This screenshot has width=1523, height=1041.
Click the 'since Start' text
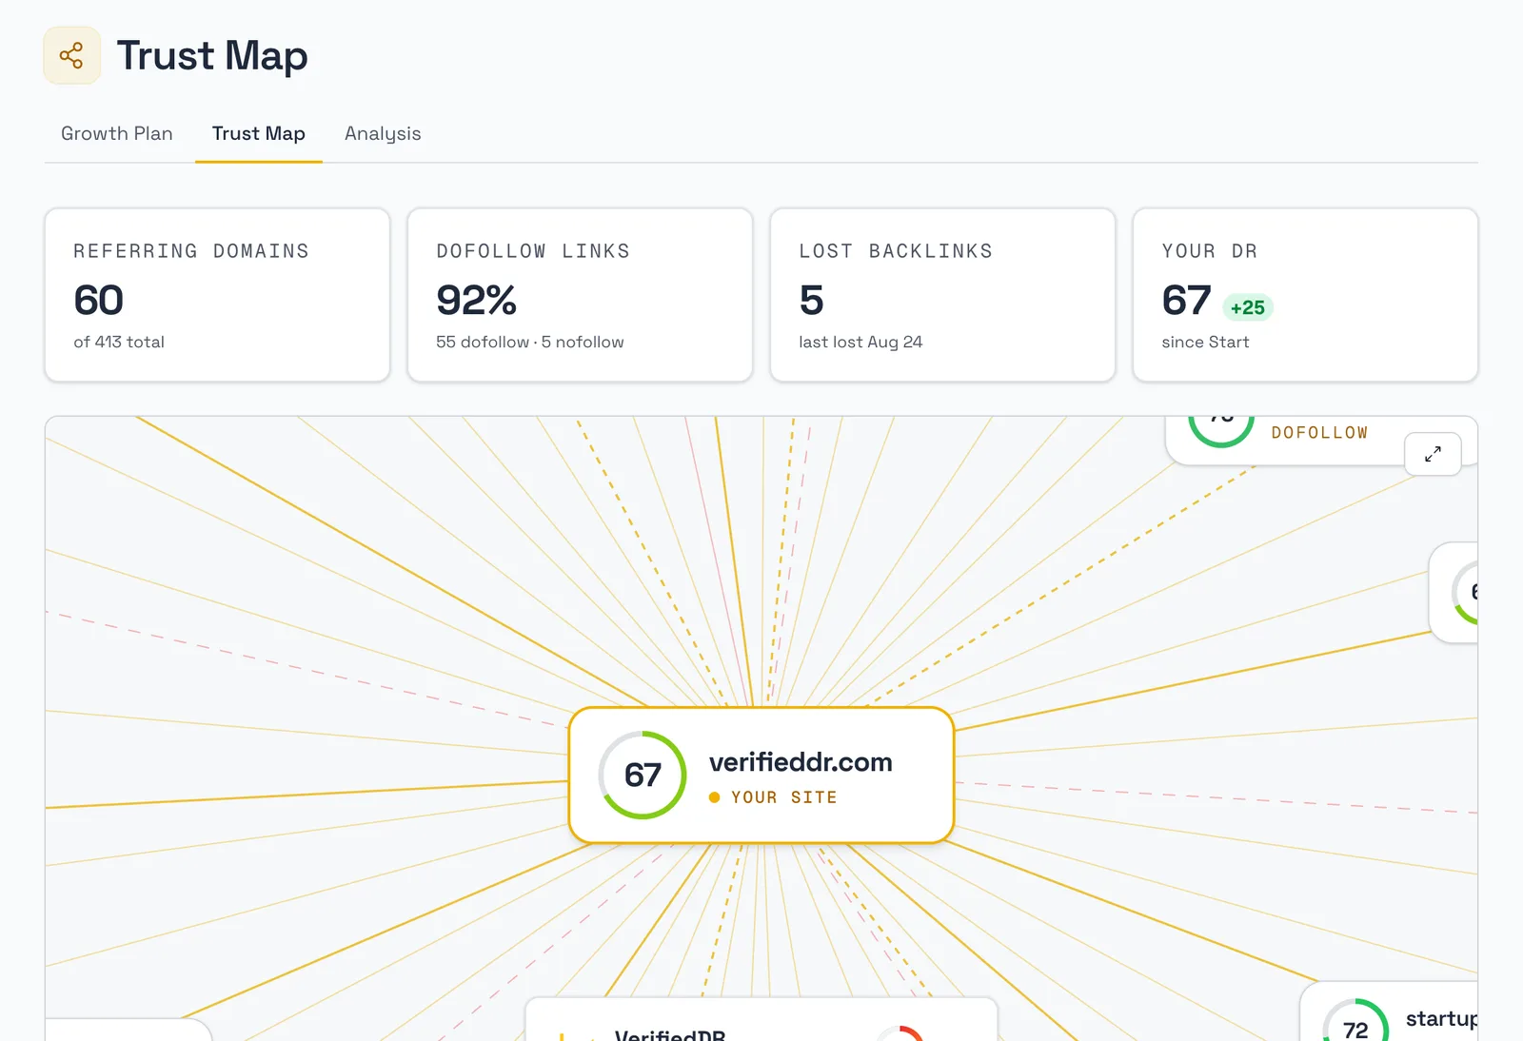pyautogui.click(x=1205, y=342)
